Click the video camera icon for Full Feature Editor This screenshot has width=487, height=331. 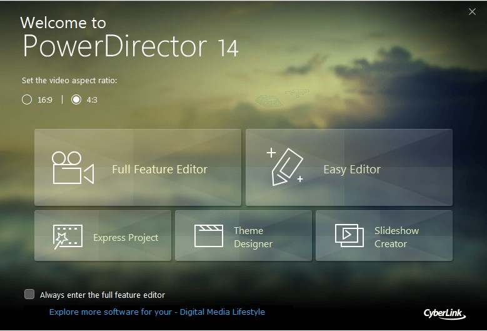[x=72, y=168]
